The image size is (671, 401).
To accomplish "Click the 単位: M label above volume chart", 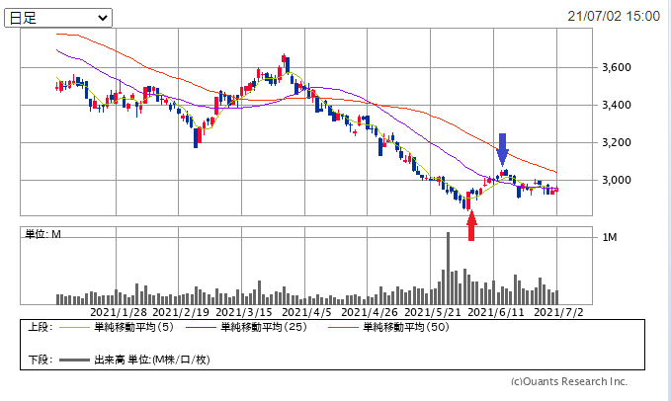I will coord(43,234).
